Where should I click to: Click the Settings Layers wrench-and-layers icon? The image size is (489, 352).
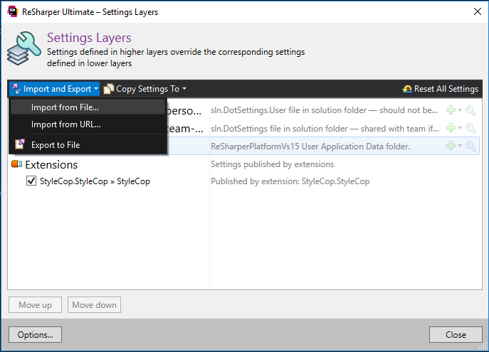(23, 48)
